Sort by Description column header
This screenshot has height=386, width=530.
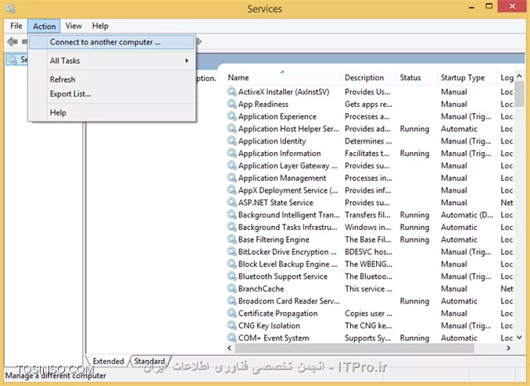(x=368, y=77)
